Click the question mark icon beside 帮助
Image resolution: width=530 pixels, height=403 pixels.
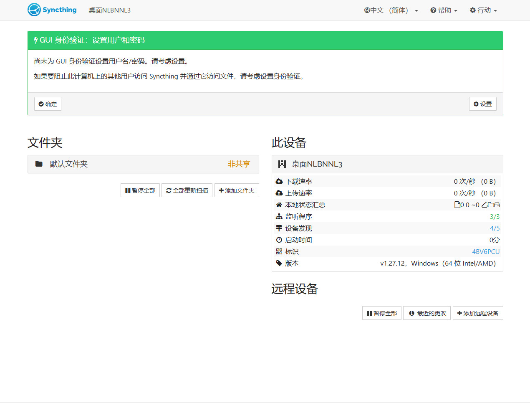(x=433, y=10)
